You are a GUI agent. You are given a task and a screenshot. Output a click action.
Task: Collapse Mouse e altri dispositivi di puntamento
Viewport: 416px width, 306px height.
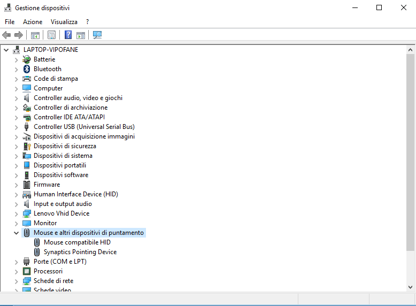tap(16, 233)
